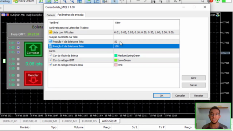Check the 1.00 lot checkbox

(18, 75)
